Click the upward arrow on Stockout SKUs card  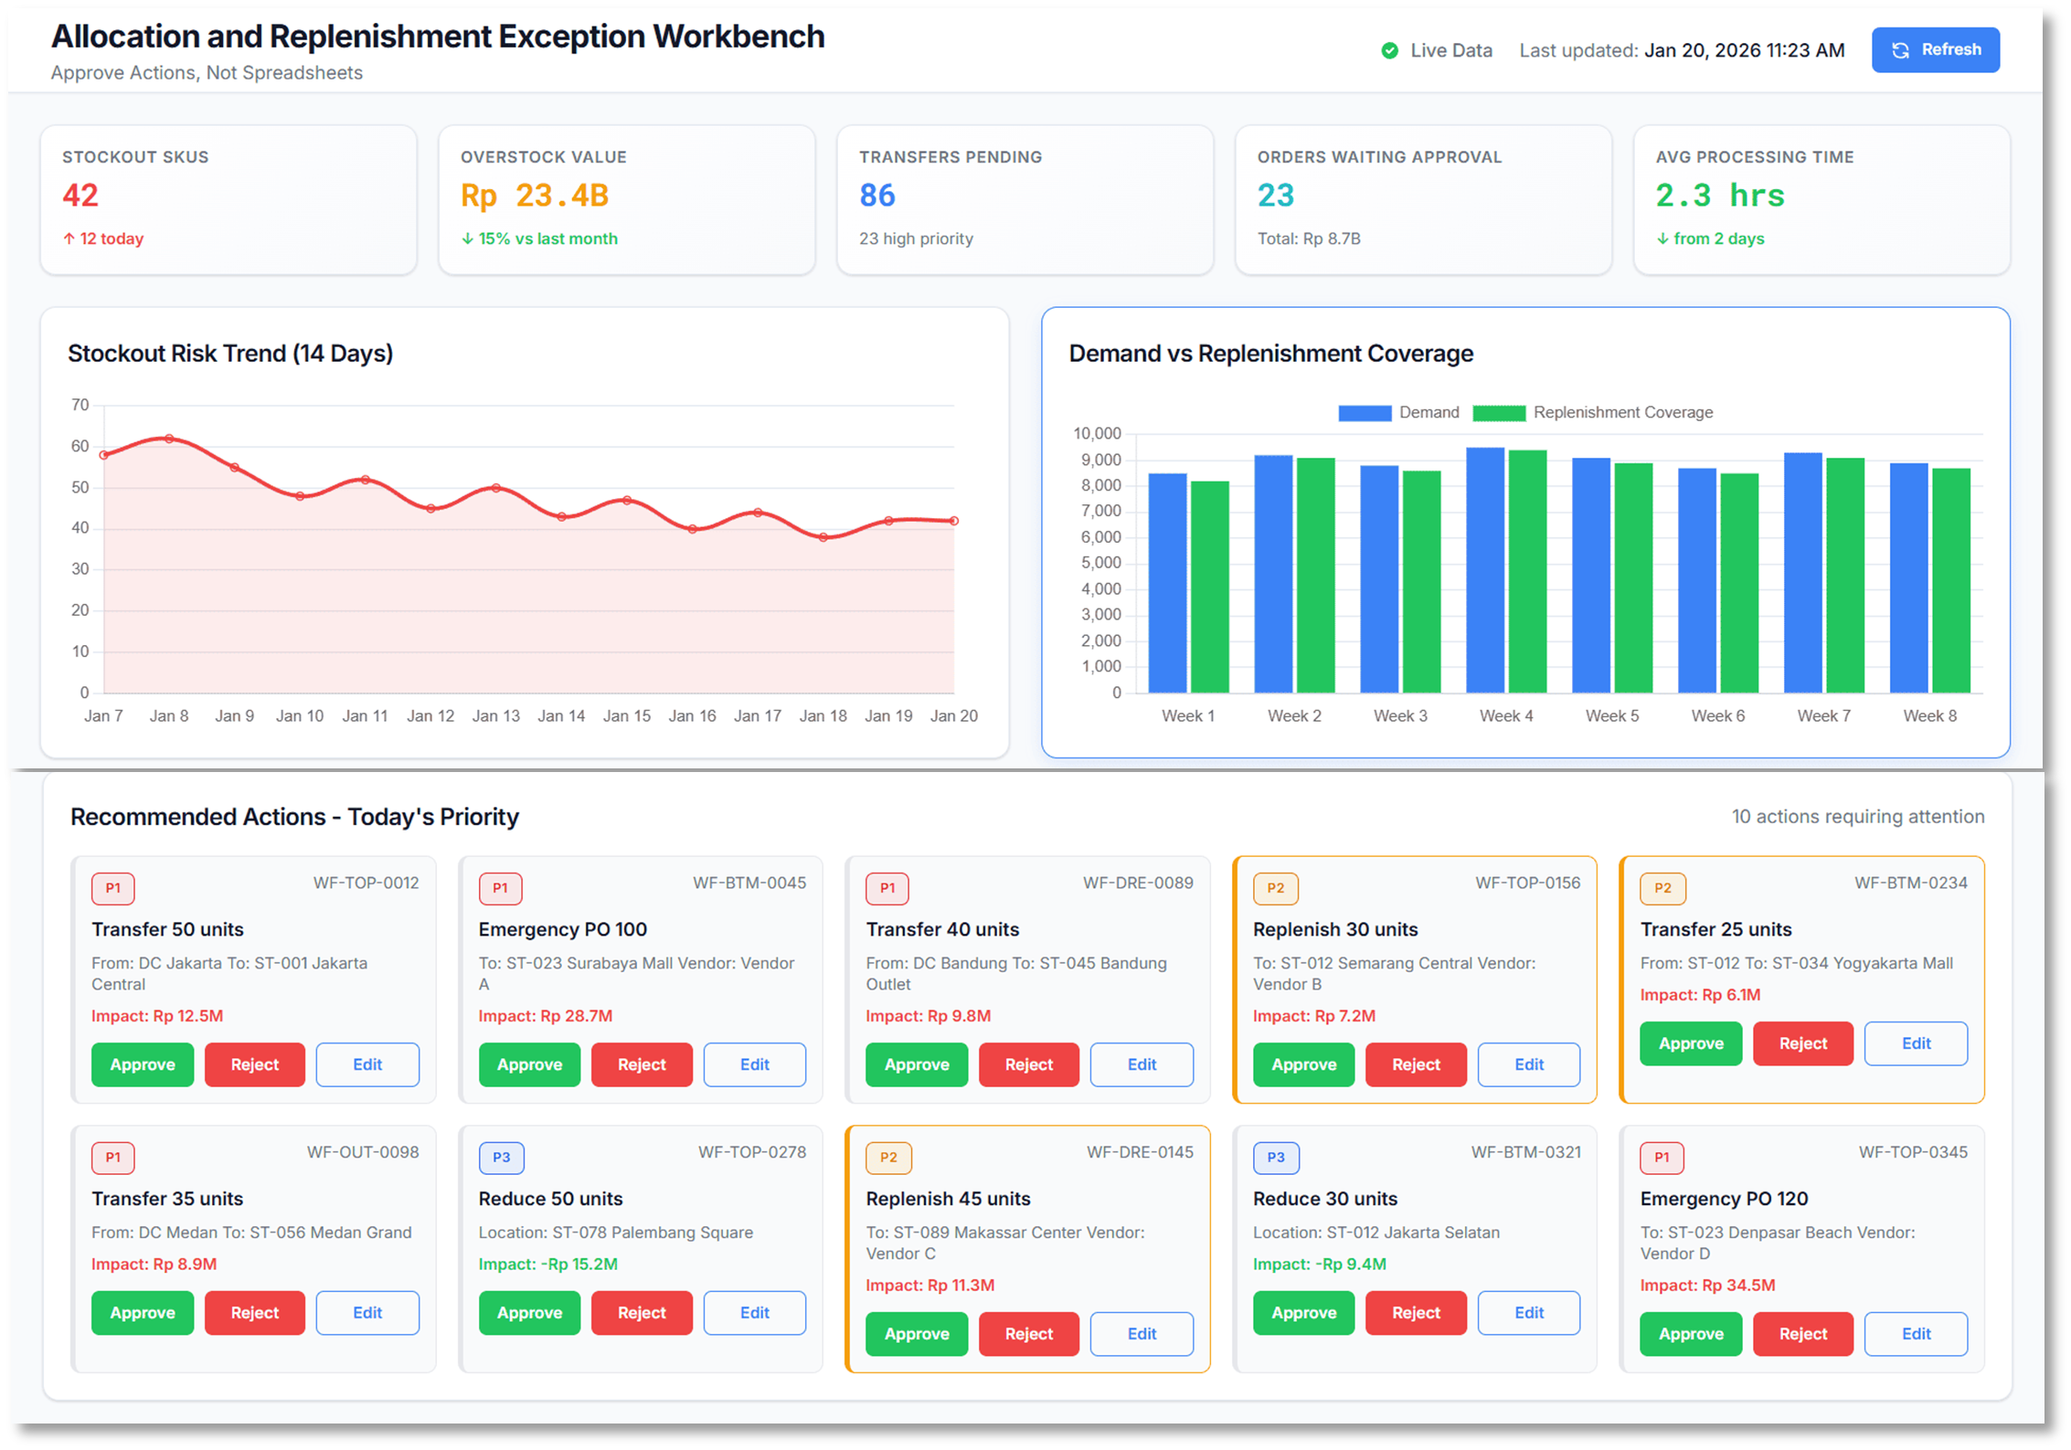coord(68,238)
